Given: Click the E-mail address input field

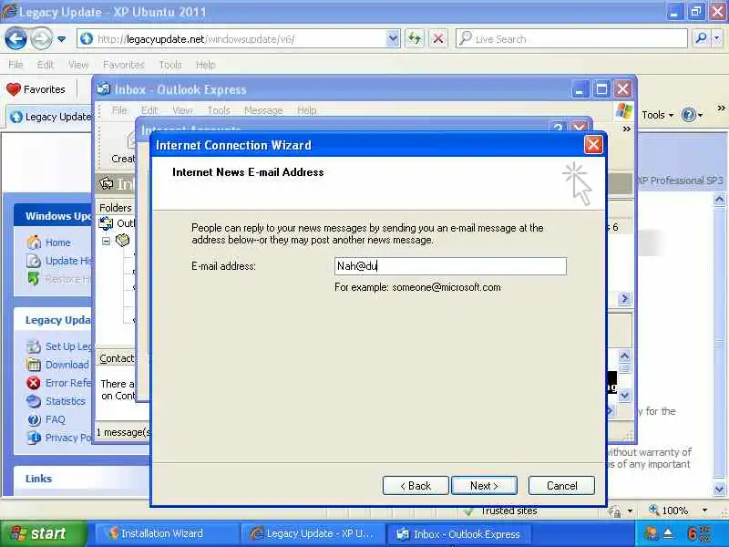Looking at the screenshot, I should point(450,266).
